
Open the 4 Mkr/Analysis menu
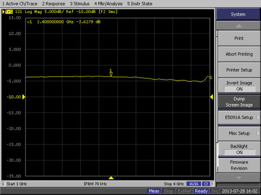pos(108,4)
